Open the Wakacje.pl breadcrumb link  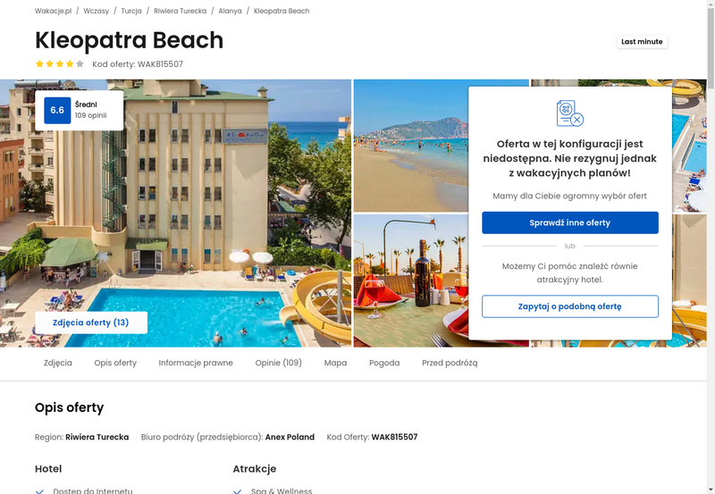tap(54, 11)
